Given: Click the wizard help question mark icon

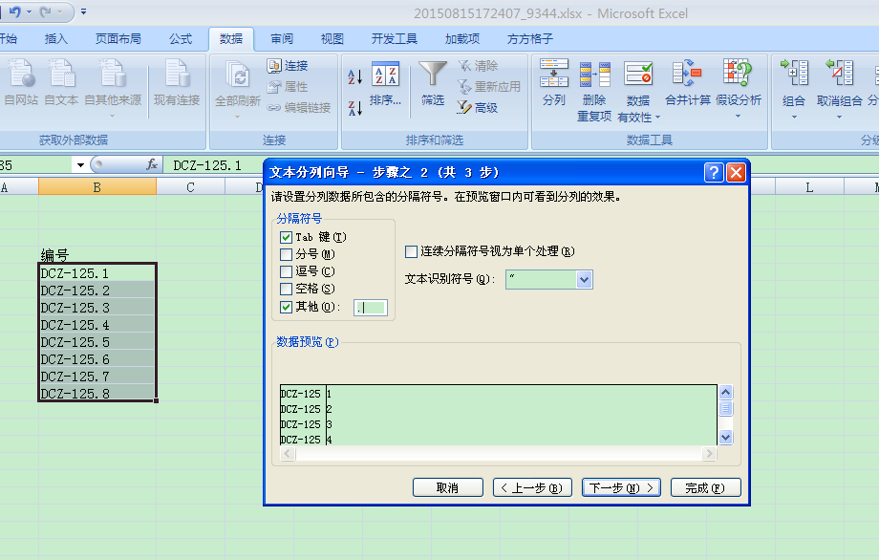Looking at the screenshot, I should [714, 172].
